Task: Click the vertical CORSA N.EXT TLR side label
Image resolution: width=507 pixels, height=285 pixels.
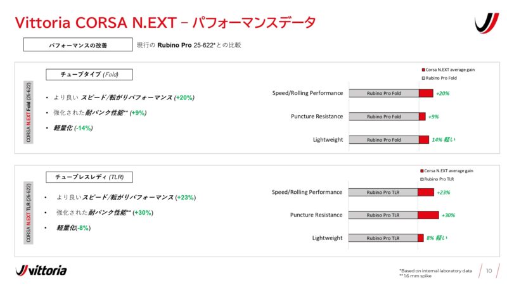Action: tap(29, 213)
